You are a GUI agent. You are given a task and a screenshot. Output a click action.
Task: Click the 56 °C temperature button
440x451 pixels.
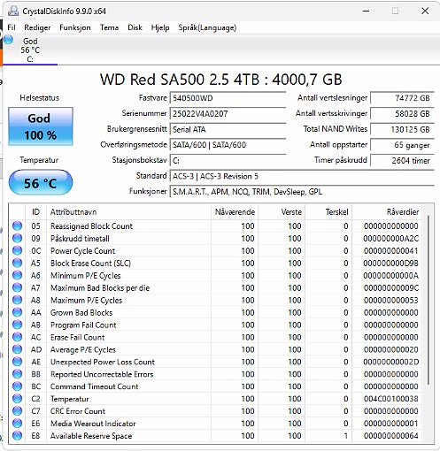pos(41,183)
